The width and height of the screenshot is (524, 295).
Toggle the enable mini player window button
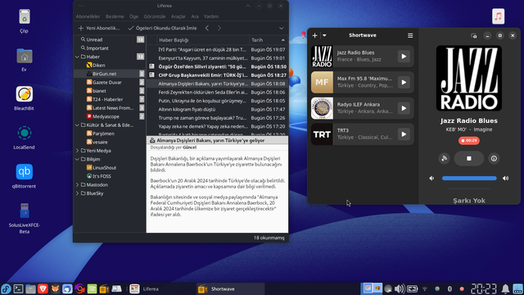click(x=474, y=35)
